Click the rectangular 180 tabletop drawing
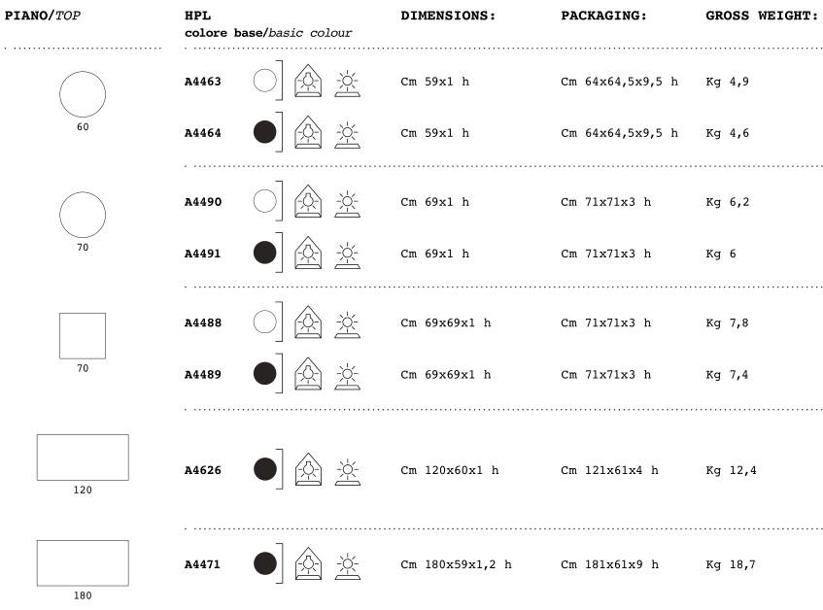Screen dimensions: 823x610 83,562
